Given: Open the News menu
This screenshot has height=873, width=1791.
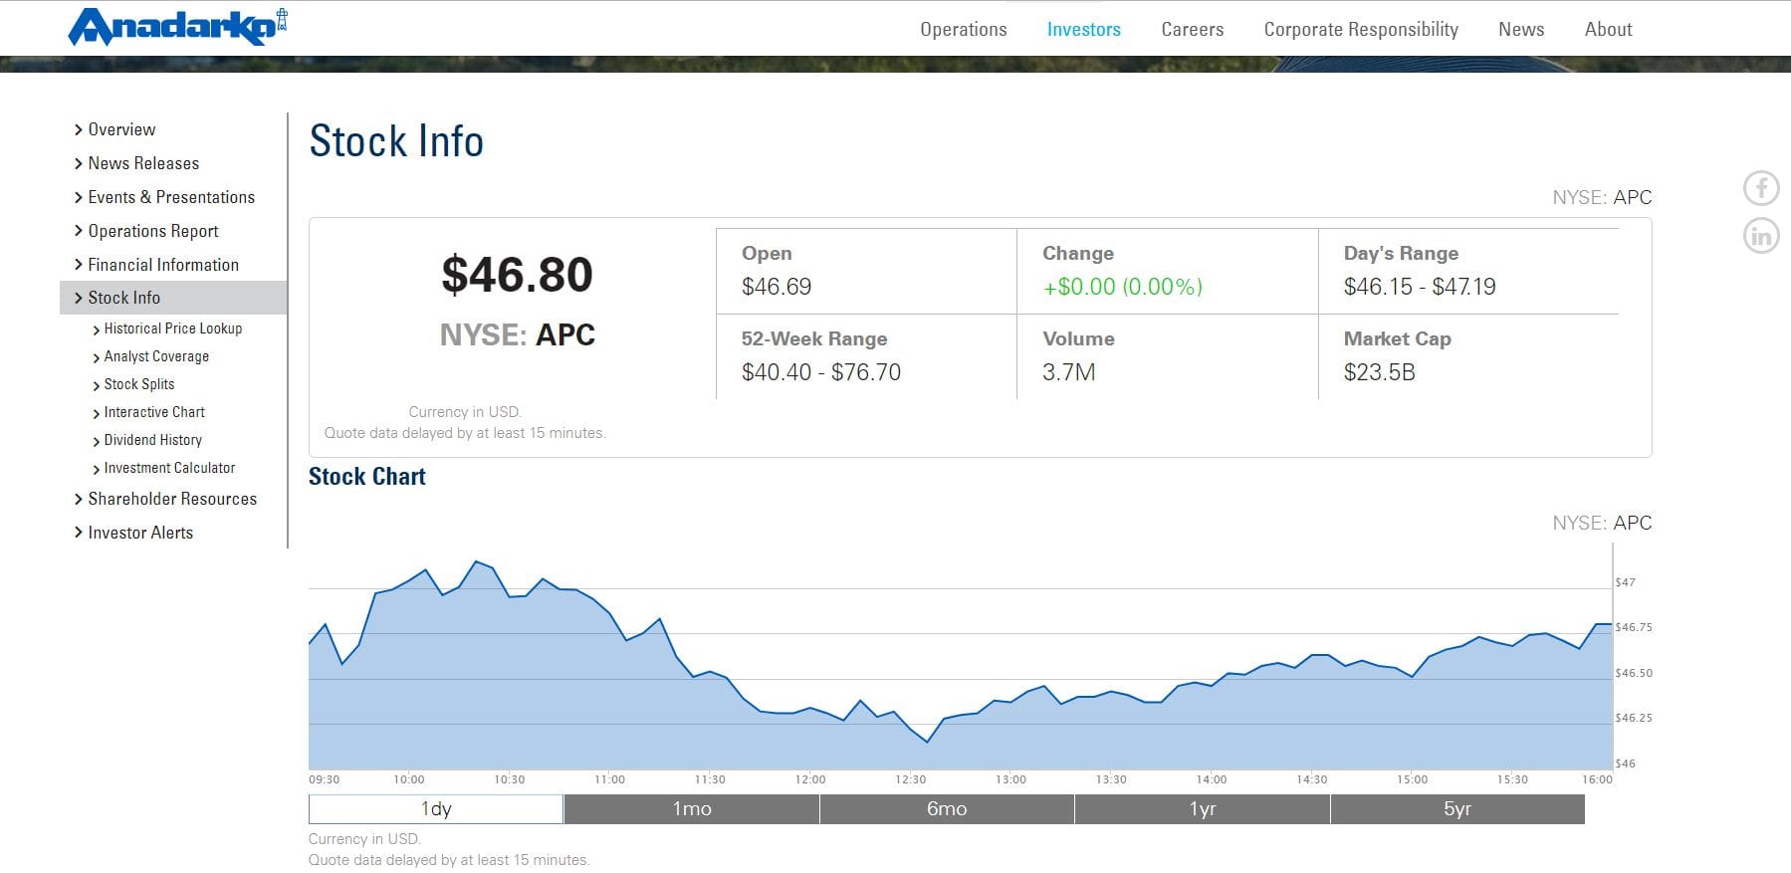Looking at the screenshot, I should tap(1521, 29).
